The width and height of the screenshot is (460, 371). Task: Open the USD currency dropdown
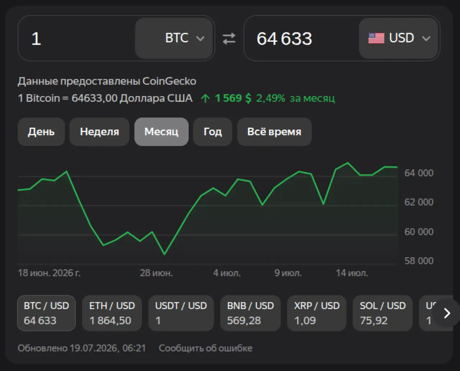point(399,38)
